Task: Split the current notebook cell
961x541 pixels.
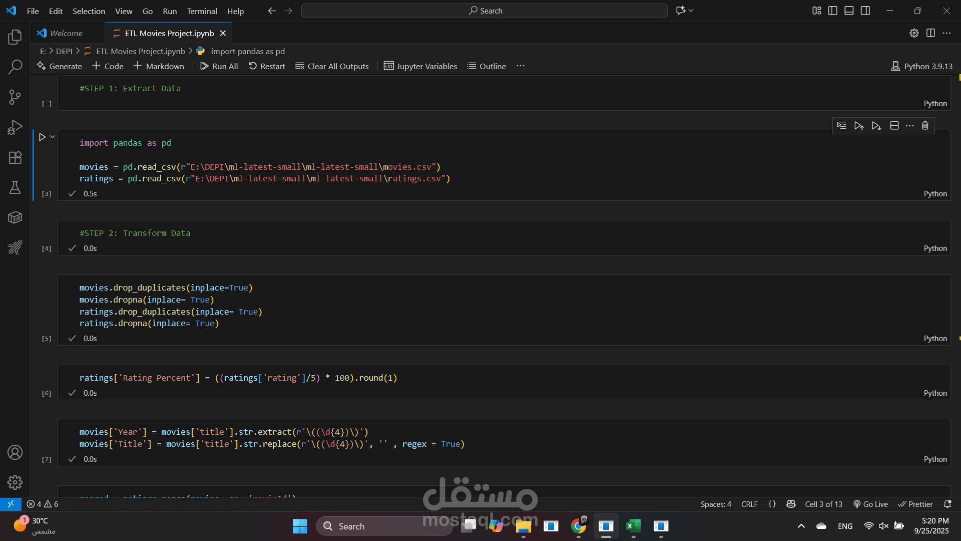Action: click(x=894, y=126)
